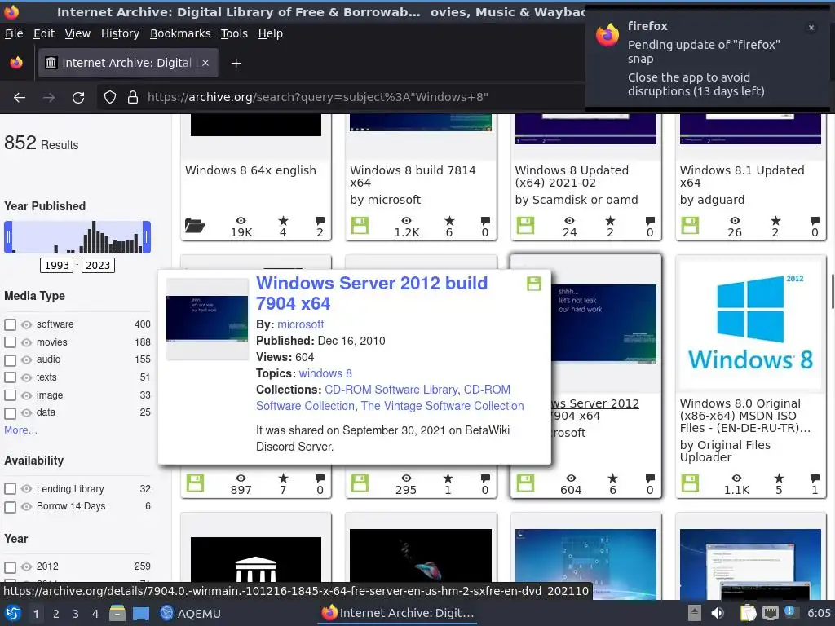Toggle eye icon to show only software
Viewport: 835px width, 626px height.
click(27, 324)
